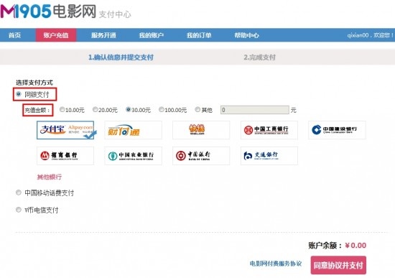Select the 其他 custom amount radio

[197, 109]
